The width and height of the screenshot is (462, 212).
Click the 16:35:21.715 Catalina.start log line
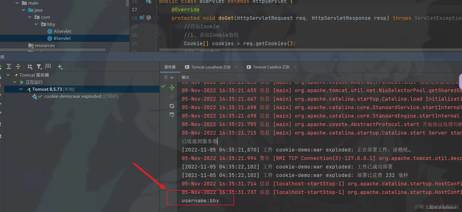pyautogui.click(x=322, y=133)
